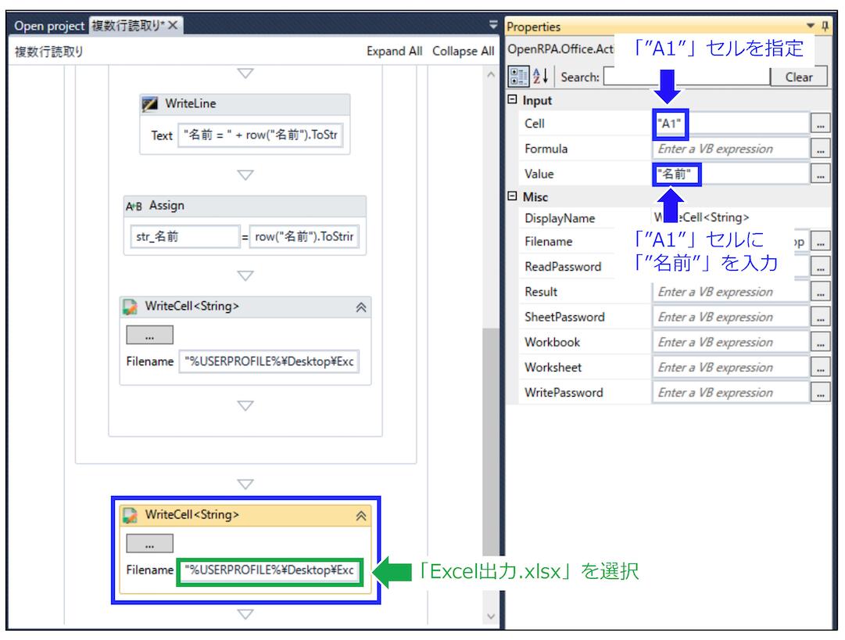Click the Assign target field str_名前
The width and height of the screenshot is (845, 640).
[184, 237]
